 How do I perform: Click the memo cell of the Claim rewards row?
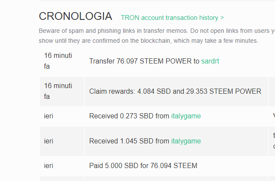(x=272, y=91)
